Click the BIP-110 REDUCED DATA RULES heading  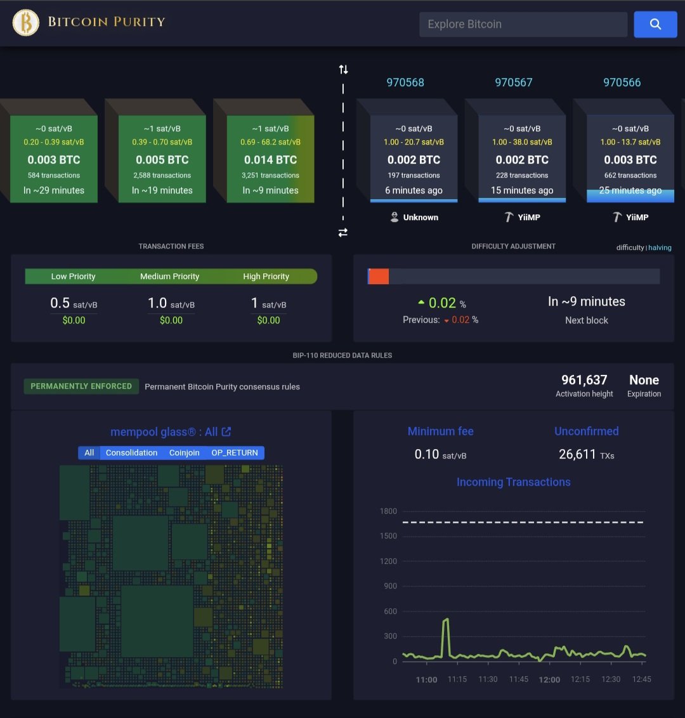(342, 355)
